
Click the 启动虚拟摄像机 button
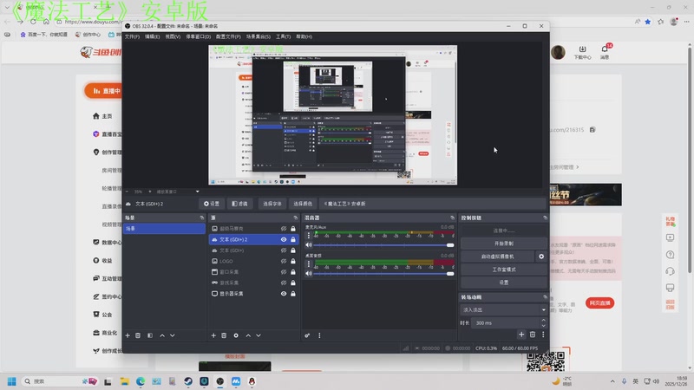coord(497,257)
